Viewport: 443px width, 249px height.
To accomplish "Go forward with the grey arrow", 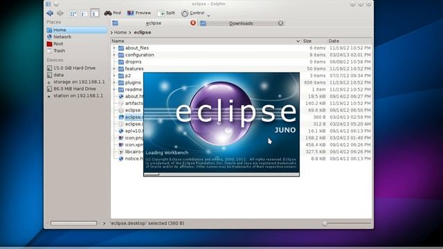I will tap(60, 13).
